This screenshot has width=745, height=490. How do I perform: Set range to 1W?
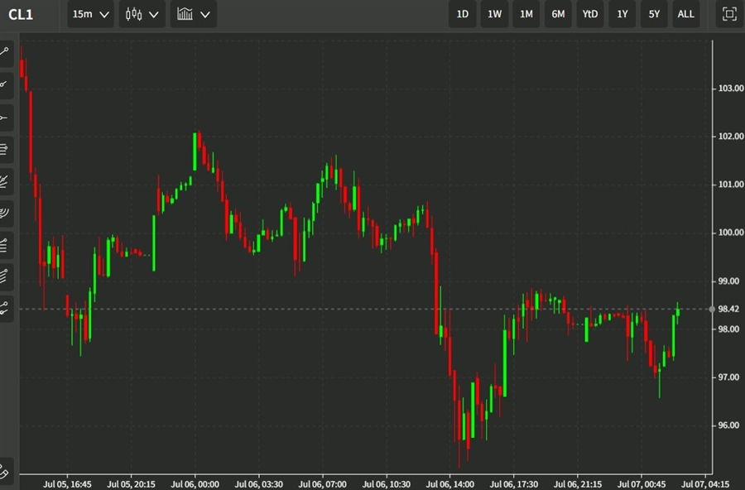coord(495,14)
